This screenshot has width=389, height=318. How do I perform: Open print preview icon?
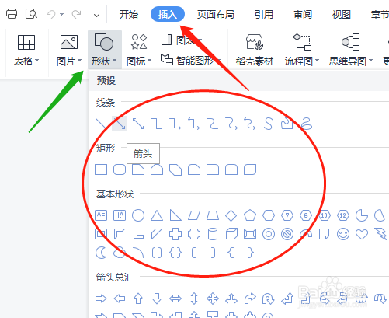(x=31, y=14)
